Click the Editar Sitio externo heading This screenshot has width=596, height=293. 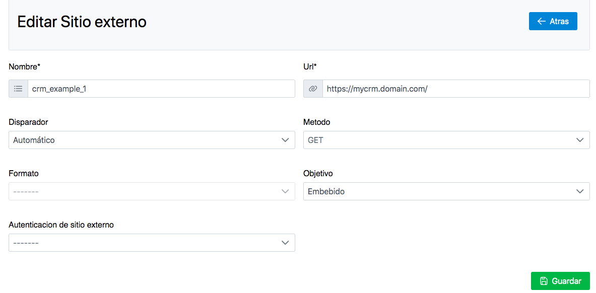[x=82, y=22]
